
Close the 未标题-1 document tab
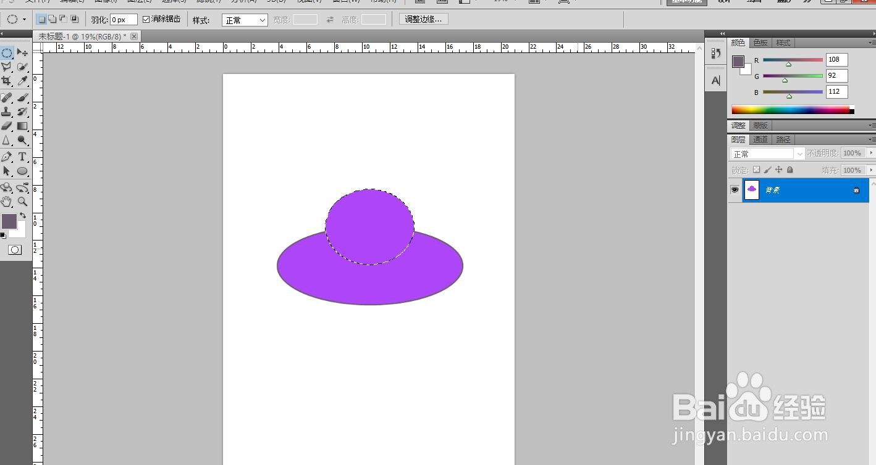coord(134,37)
